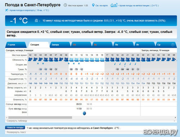Click the Облачность, % row label
The width and height of the screenshot is (180, 137).
(x=19, y=60)
